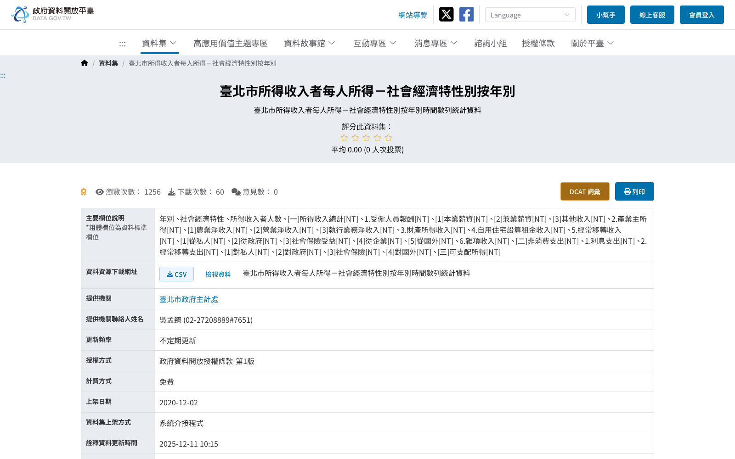Click the 主要欄位說明 row label

point(105,218)
